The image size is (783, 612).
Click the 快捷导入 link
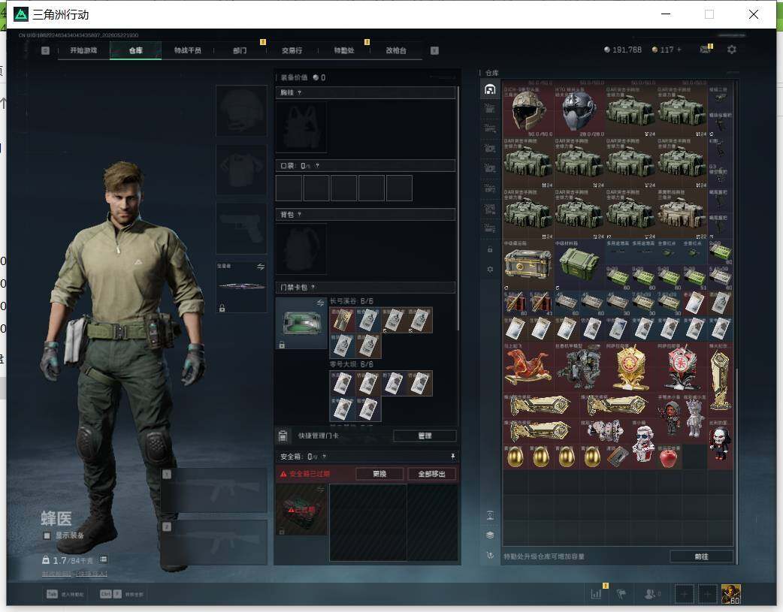tap(92, 574)
